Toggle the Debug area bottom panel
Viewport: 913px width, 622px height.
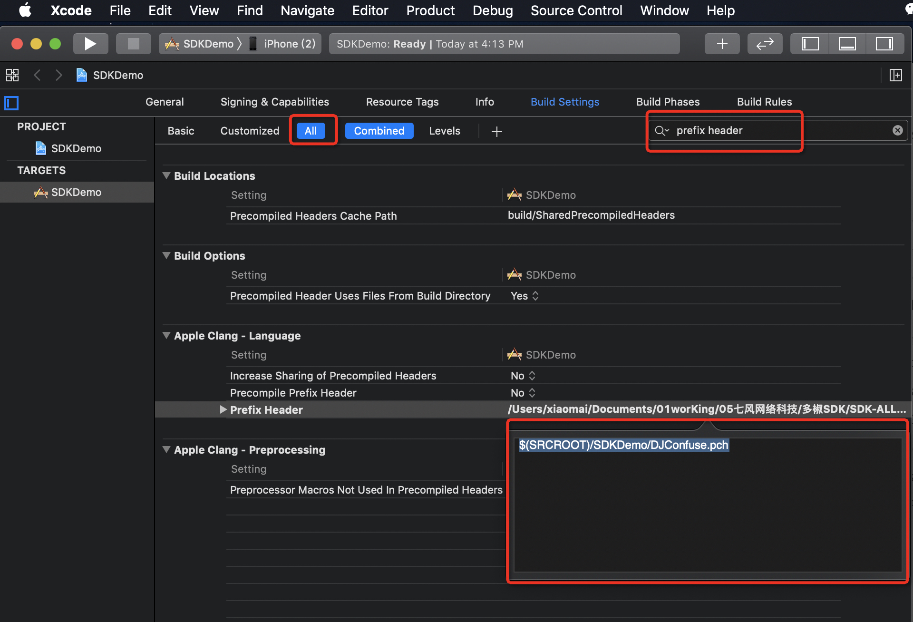tap(847, 44)
